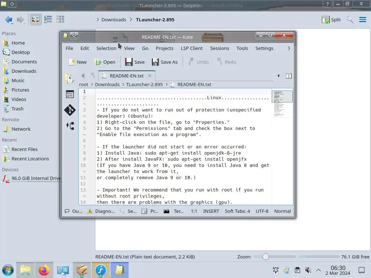Toggle Split view in Dolphin
This screenshot has height=278, width=371.
point(331,20)
